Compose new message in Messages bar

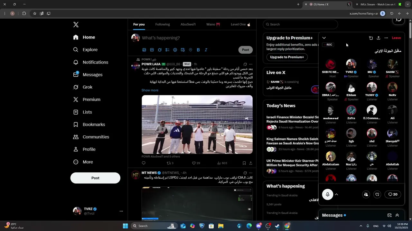pos(389,215)
